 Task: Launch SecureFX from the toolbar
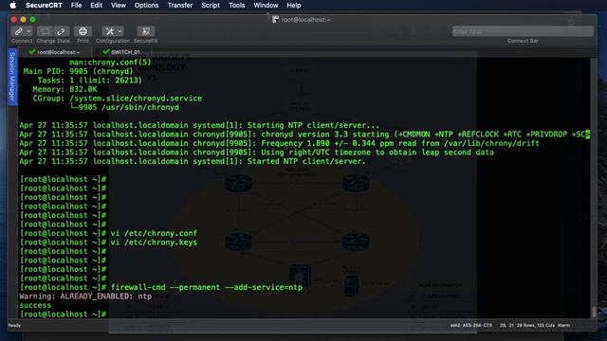(145, 31)
